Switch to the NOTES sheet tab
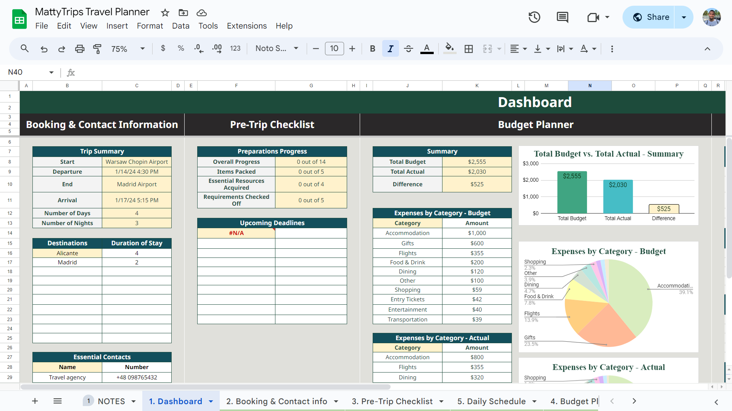Image resolution: width=732 pixels, height=411 pixels. (111, 401)
